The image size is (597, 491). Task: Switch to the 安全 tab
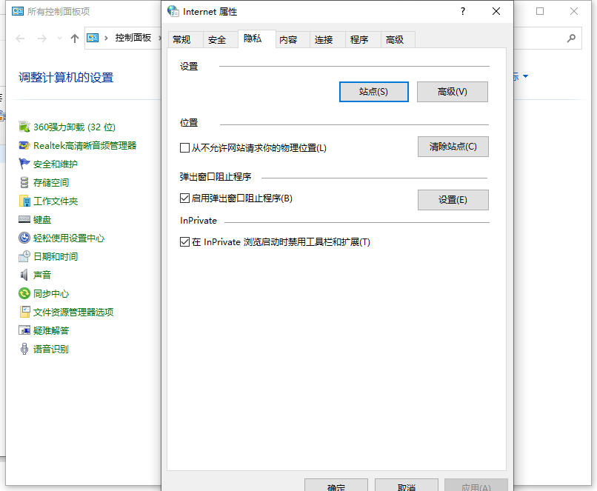pyautogui.click(x=217, y=40)
